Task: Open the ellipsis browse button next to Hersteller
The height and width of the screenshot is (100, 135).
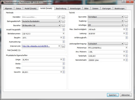Action: [x=63, y=17]
